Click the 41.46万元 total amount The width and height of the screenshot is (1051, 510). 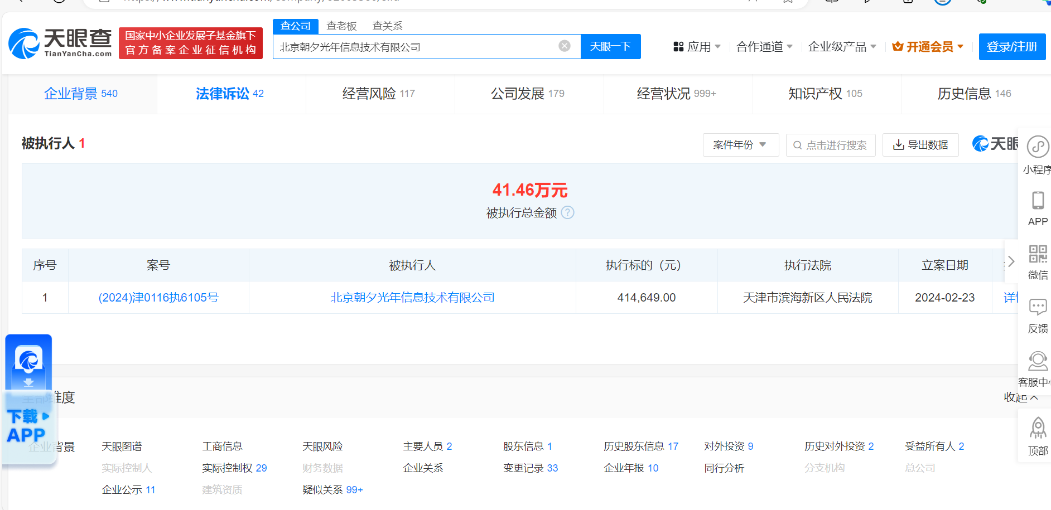(530, 190)
